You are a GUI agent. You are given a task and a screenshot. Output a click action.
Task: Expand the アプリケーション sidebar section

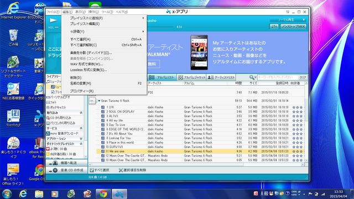[x=81, y=139]
